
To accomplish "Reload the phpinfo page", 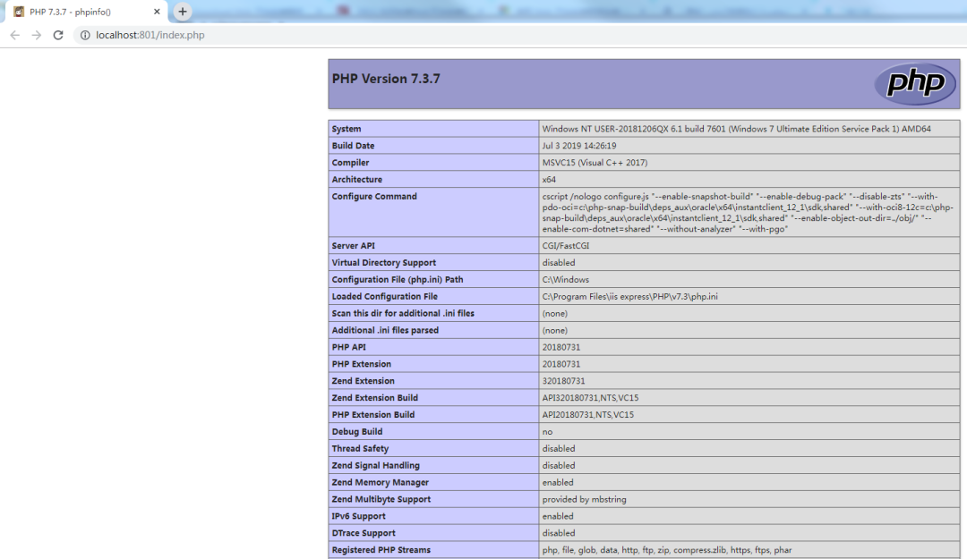I will click(x=58, y=35).
